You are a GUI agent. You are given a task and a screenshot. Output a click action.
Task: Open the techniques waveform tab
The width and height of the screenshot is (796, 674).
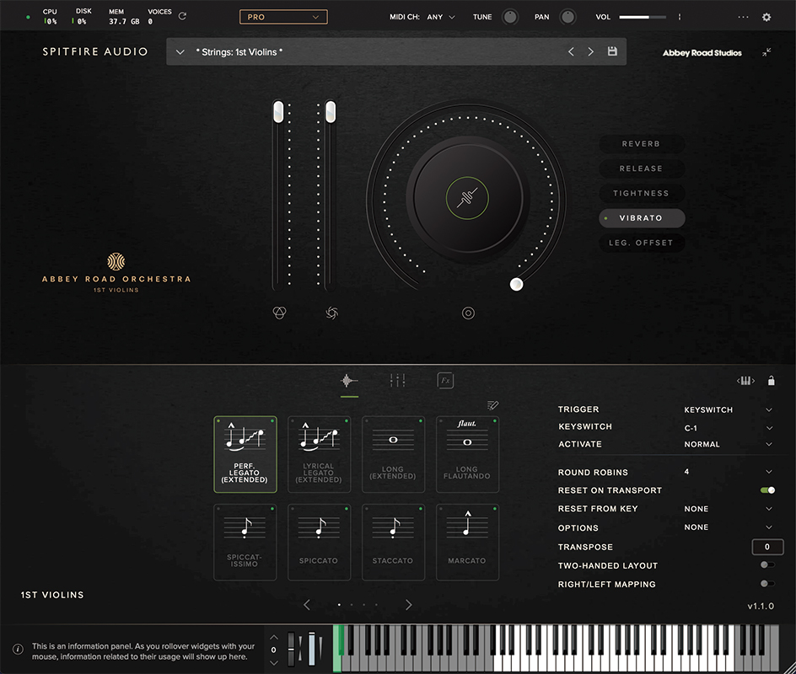tap(349, 380)
